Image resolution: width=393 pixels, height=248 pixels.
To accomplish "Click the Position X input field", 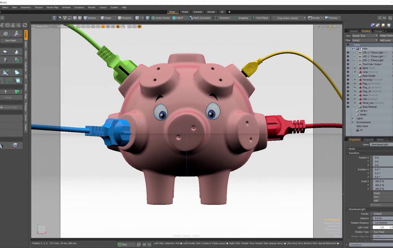I will [x=381, y=157].
